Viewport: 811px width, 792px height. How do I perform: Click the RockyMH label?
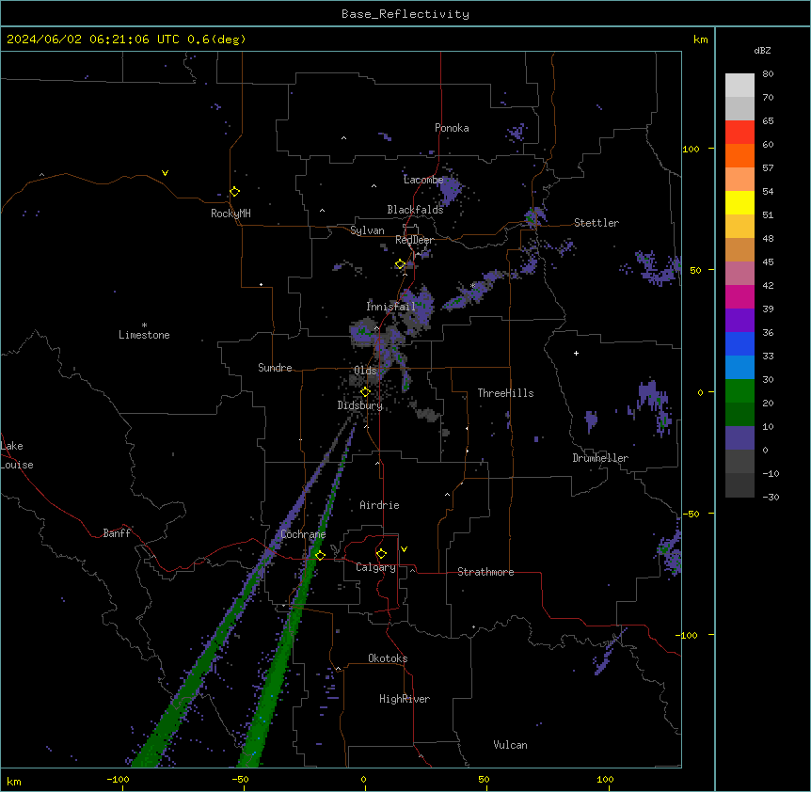231,214
